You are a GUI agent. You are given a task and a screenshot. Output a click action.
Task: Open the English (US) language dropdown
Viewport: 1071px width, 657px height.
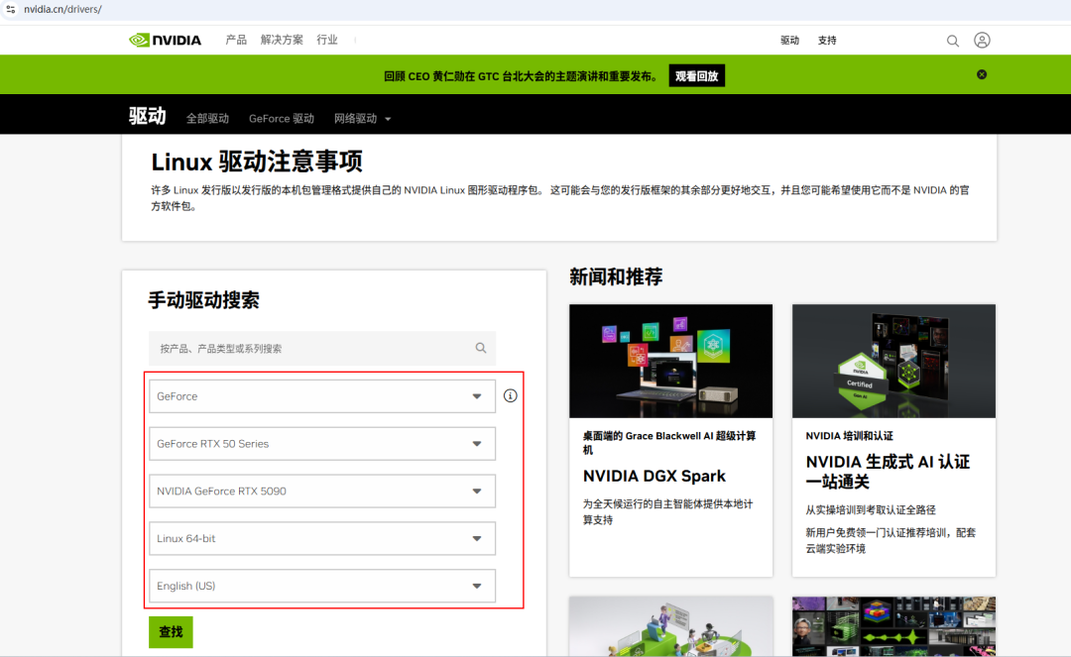coord(322,586)
